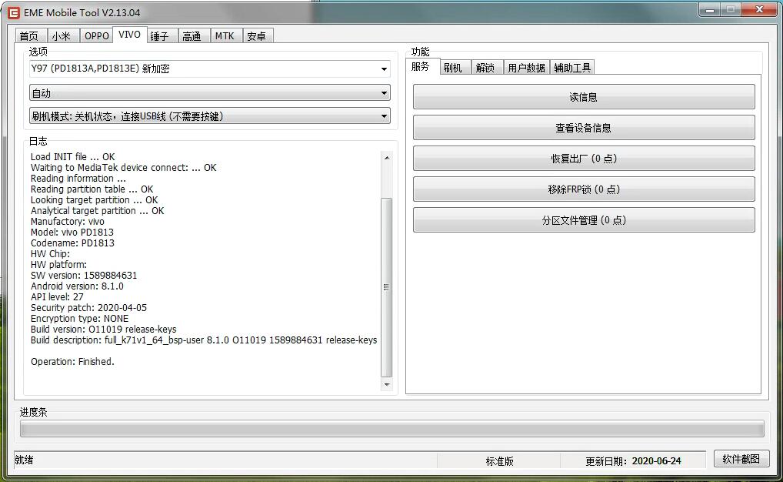Click the 'Operation: Finished.' log line

[x=72, y=362]
